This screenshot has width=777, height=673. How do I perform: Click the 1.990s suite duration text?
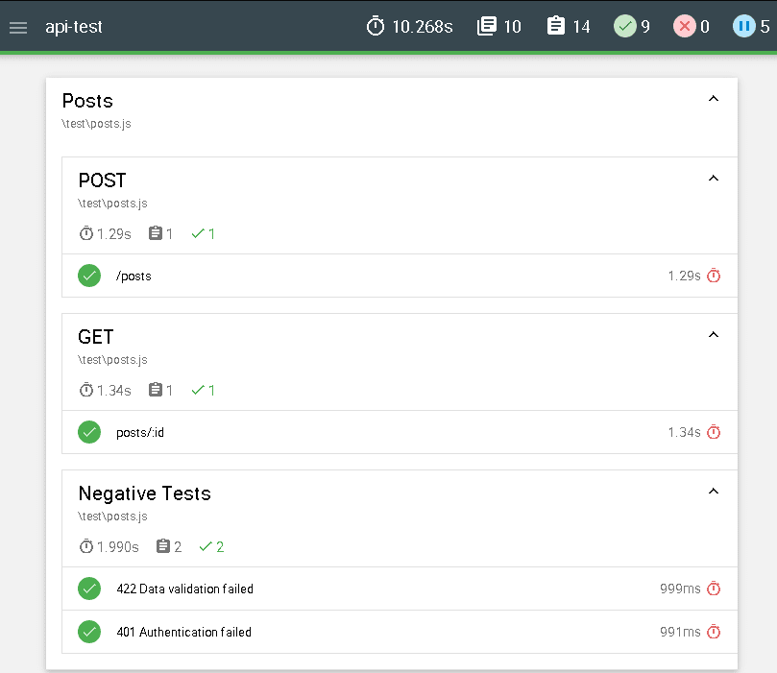click(x=118, y=546)
